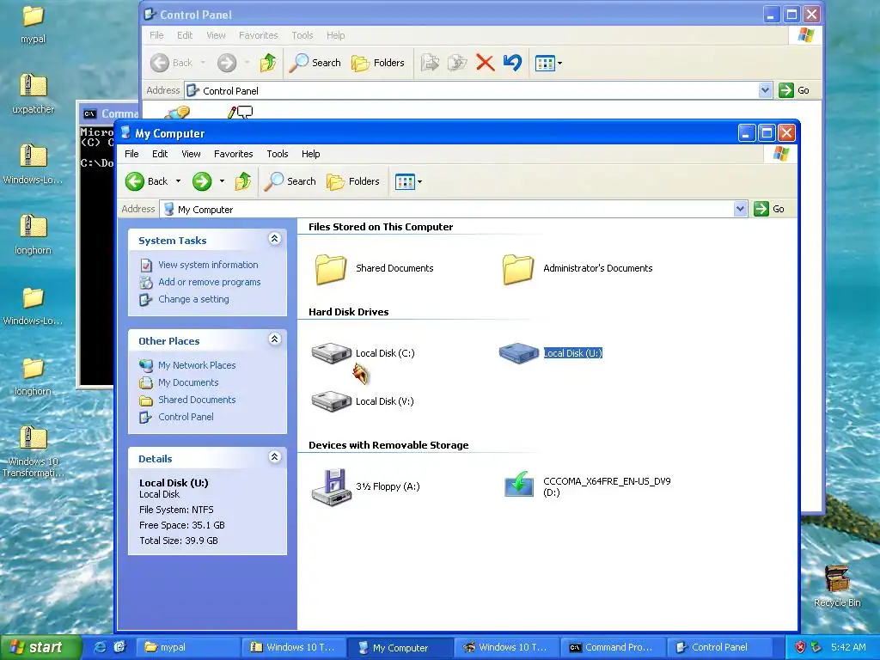Click Go button in My Computer address bar
The height and width of the screenshot is (660, 880).
tap(769, 209)
